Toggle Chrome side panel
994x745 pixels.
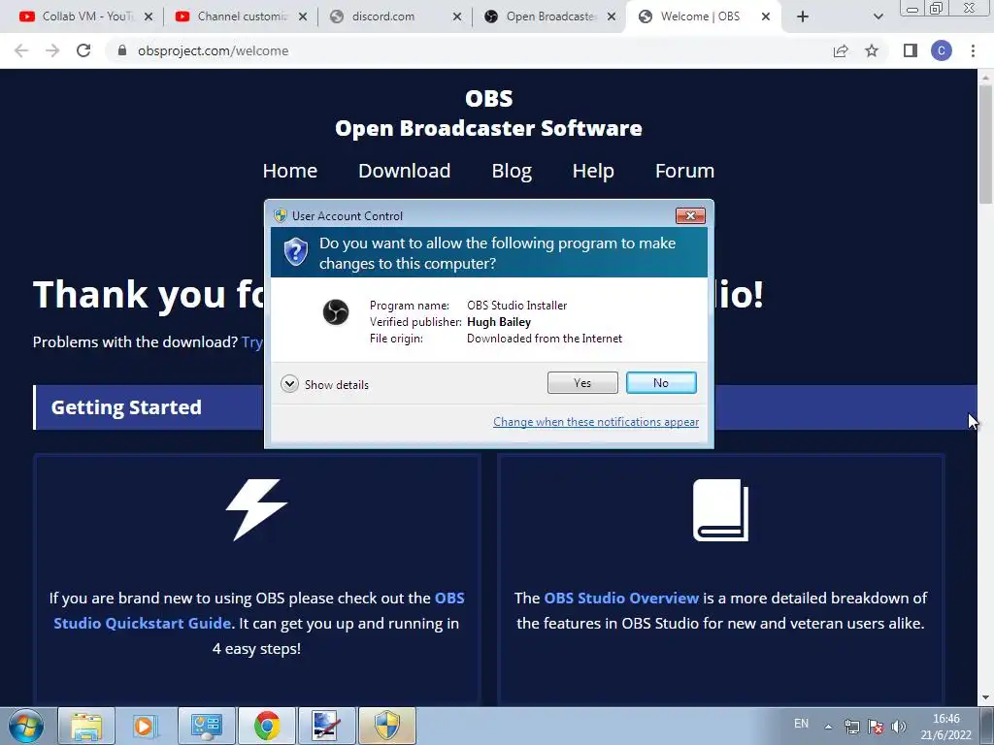click(x=911, y=50)
